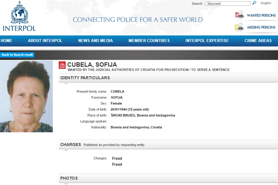The width and height of the screenshot is (278, 185).
Task: Select the forename value SOFIJA
Action: click(x=117, y=98)
